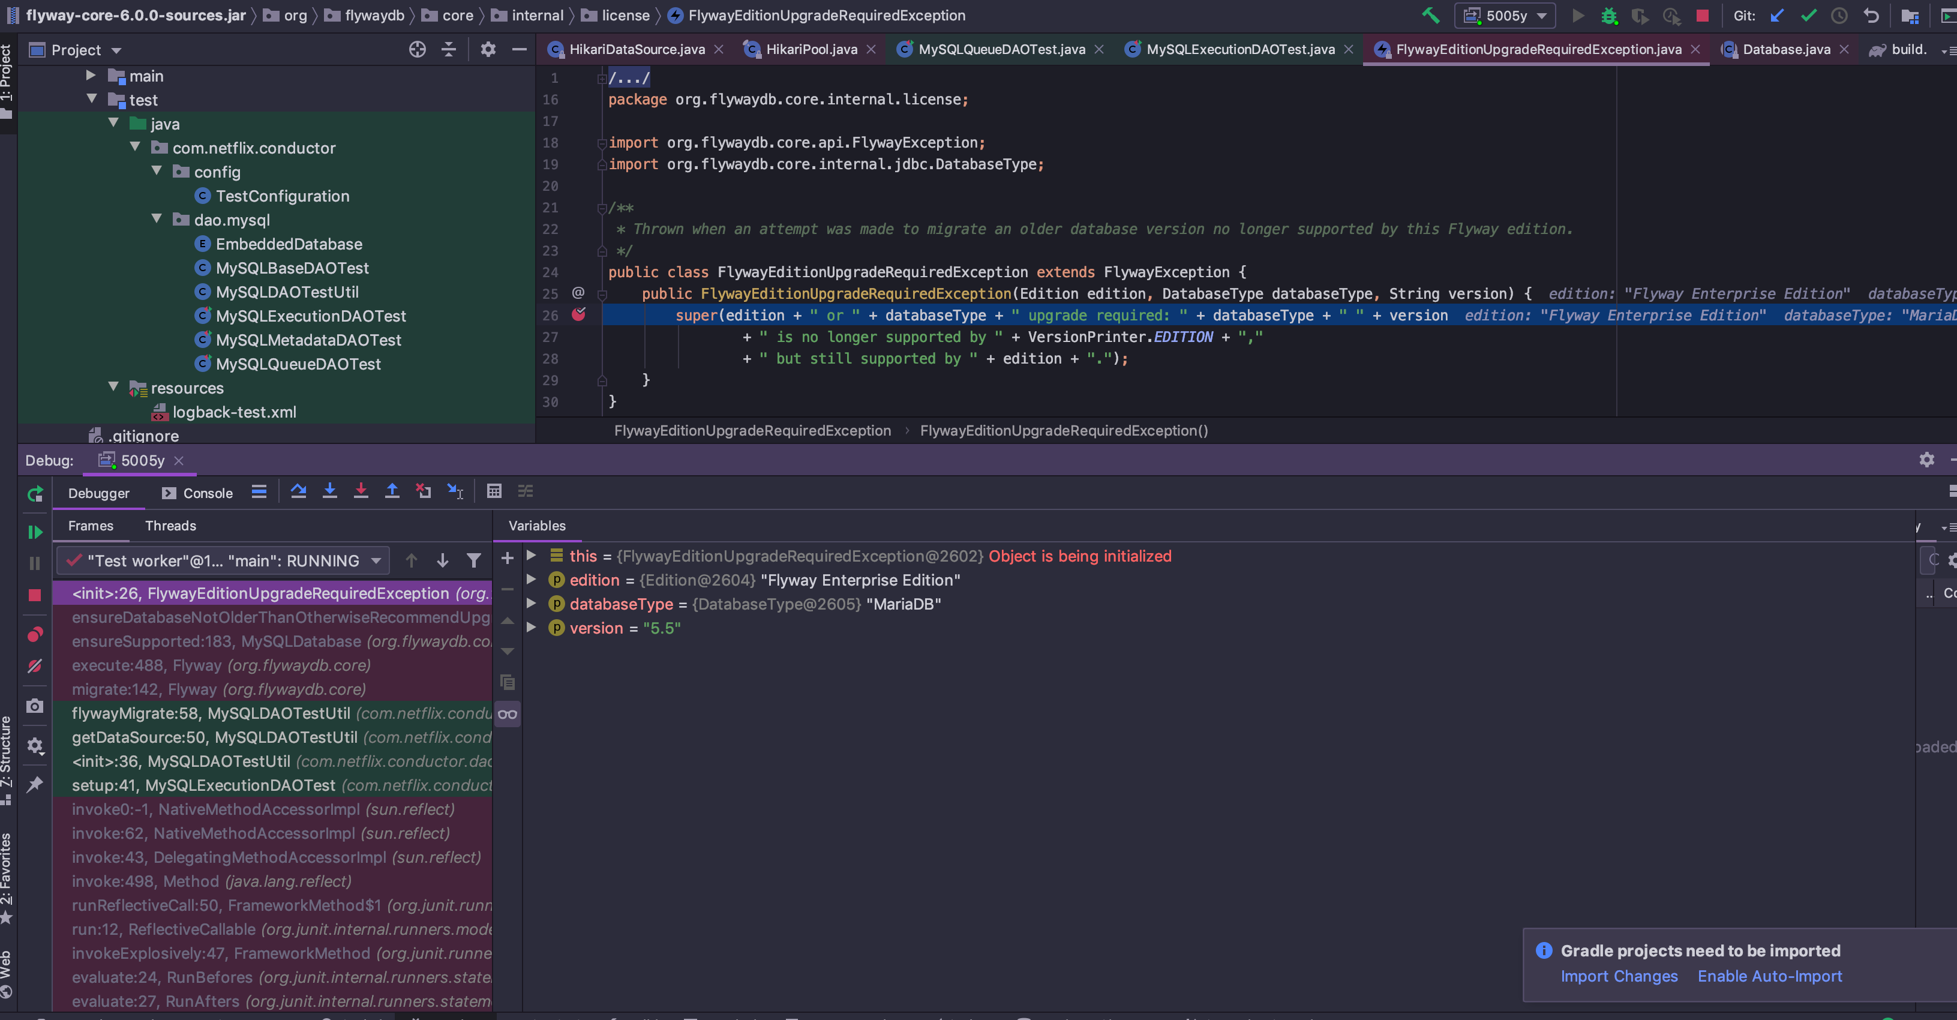This screenshot has height=1020, width=1957.
Task: Step out of the current frame
Action: (392, 491)
